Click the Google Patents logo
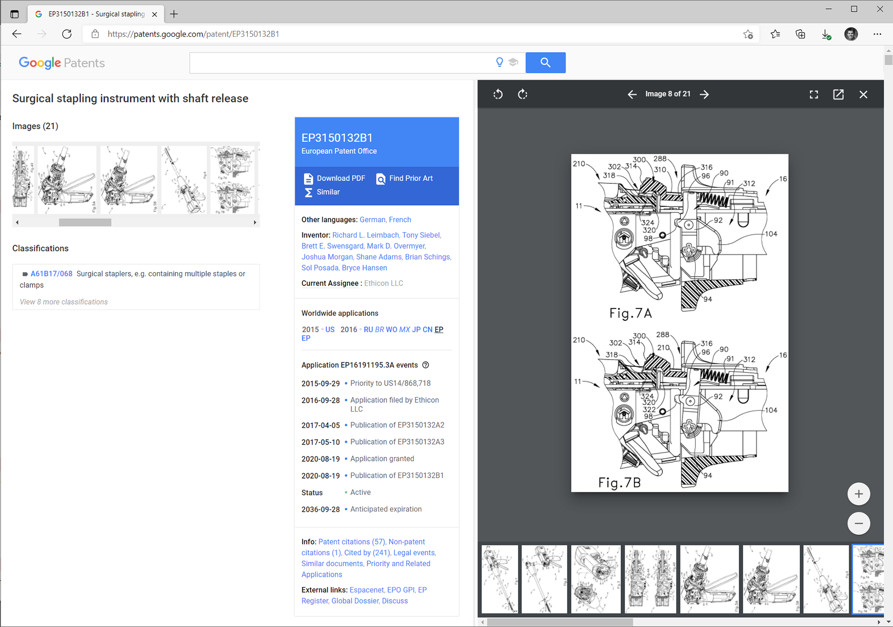 (x=61, y=63)
